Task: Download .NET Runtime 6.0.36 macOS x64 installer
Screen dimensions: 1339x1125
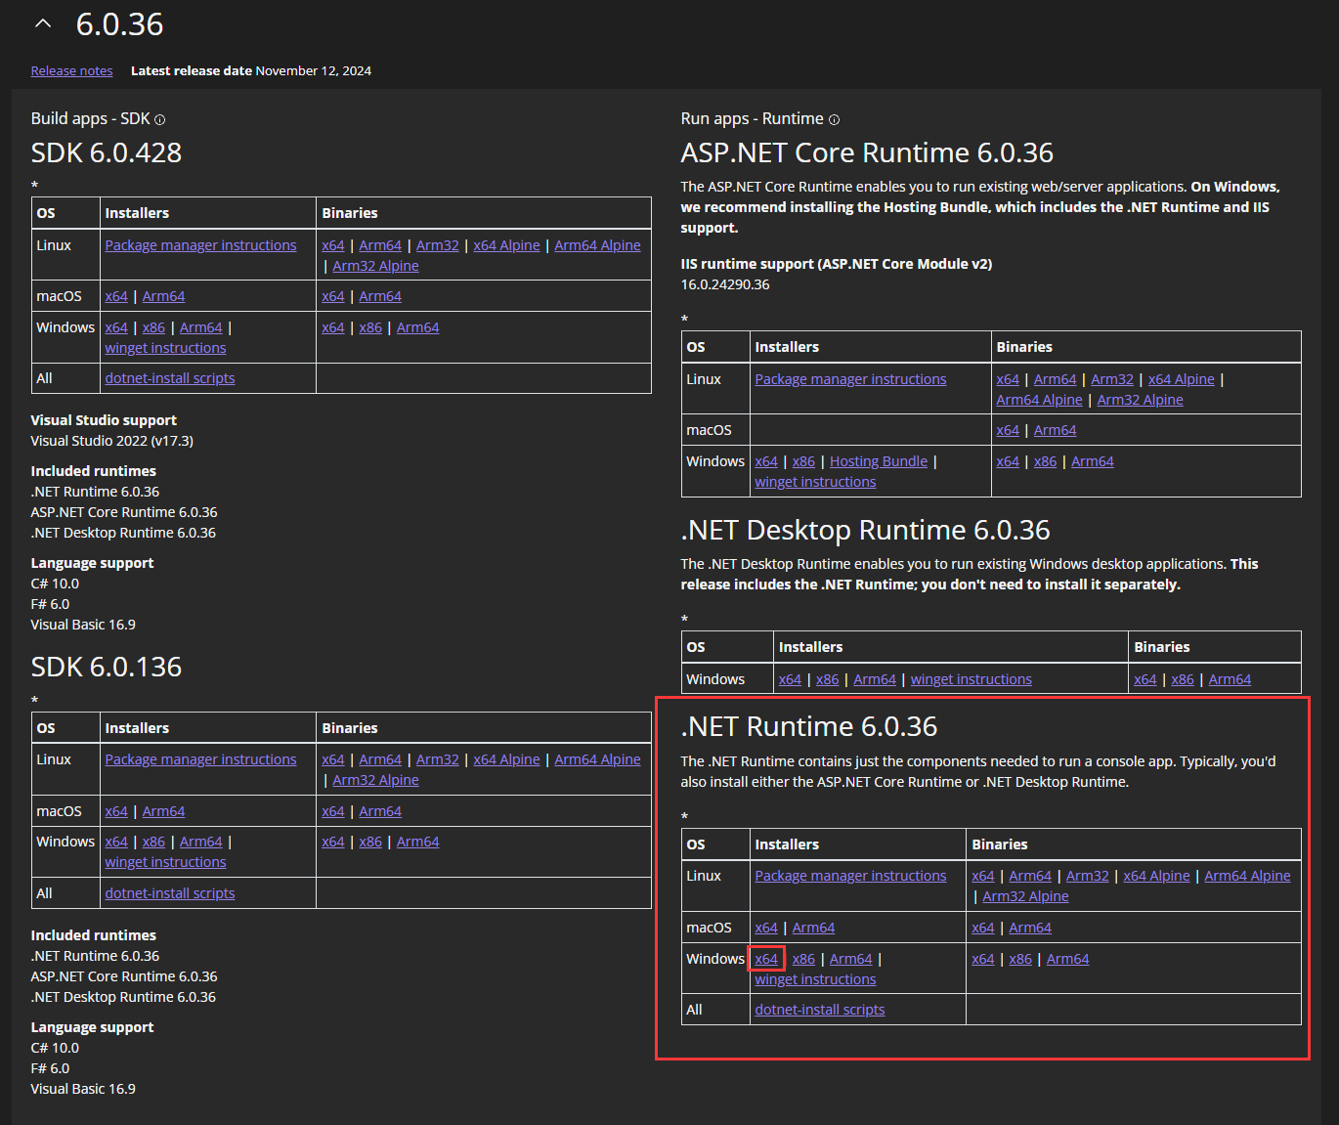Action: tap(766, 928)
